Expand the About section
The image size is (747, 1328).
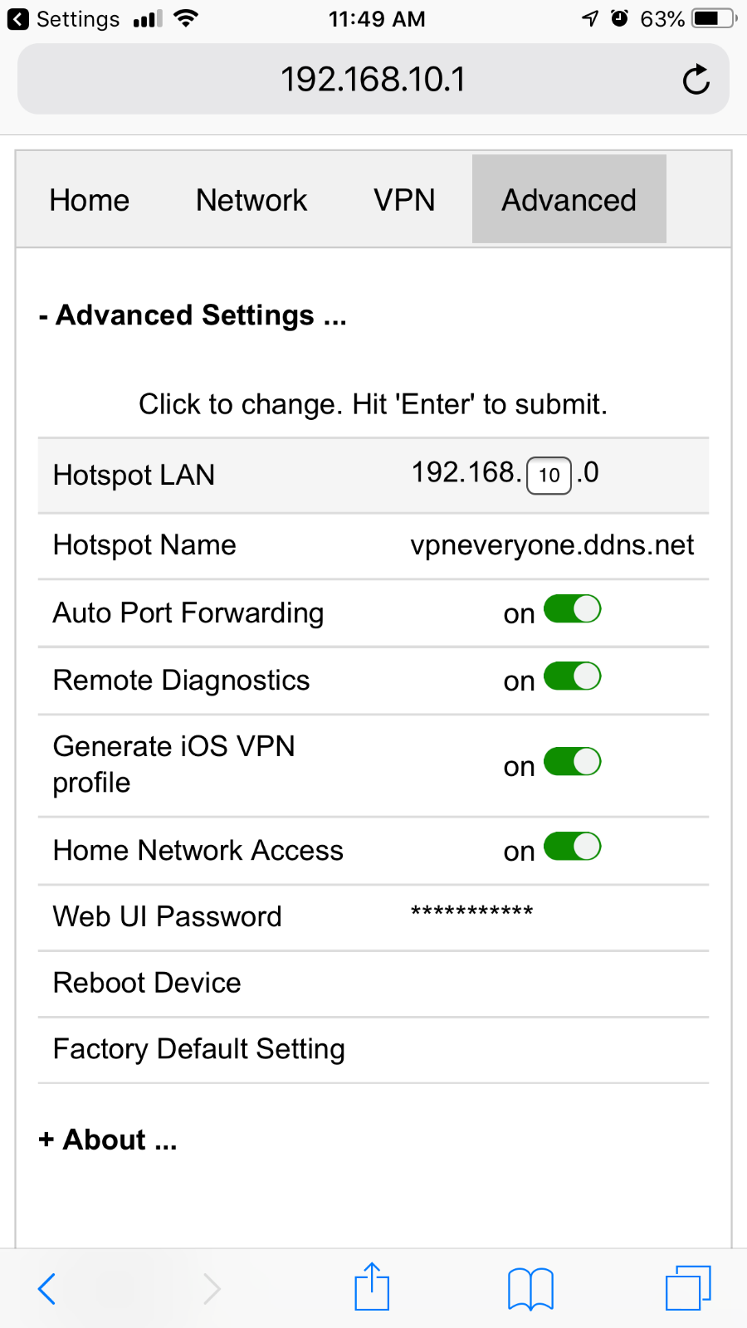(108, 1140)
